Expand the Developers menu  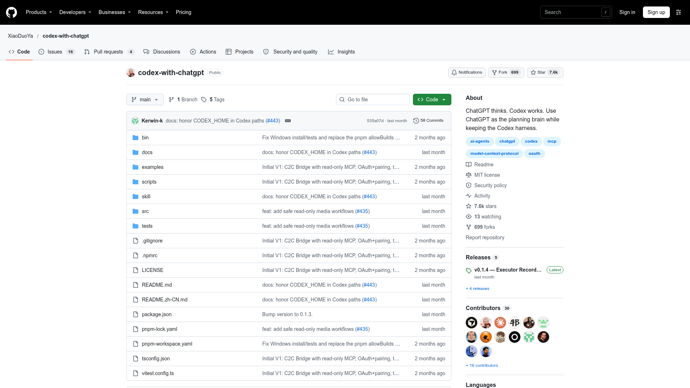point(75,12)
